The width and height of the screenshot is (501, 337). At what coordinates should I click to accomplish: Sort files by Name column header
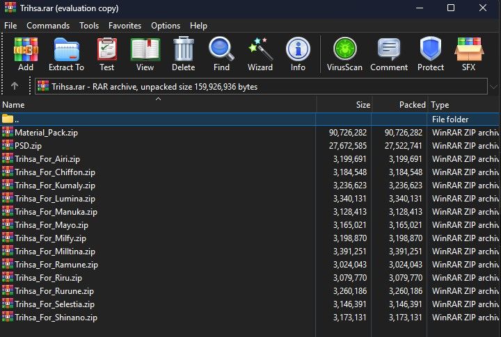coord(159,105)
